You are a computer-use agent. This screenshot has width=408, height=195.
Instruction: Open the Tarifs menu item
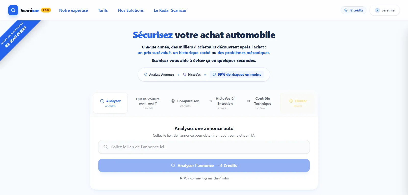click(x=103, y=10)
